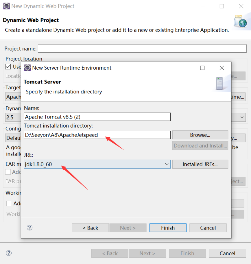Open the Installed JREs settings
The width and height of the screenshot is (251, 264).
[200, 164]
